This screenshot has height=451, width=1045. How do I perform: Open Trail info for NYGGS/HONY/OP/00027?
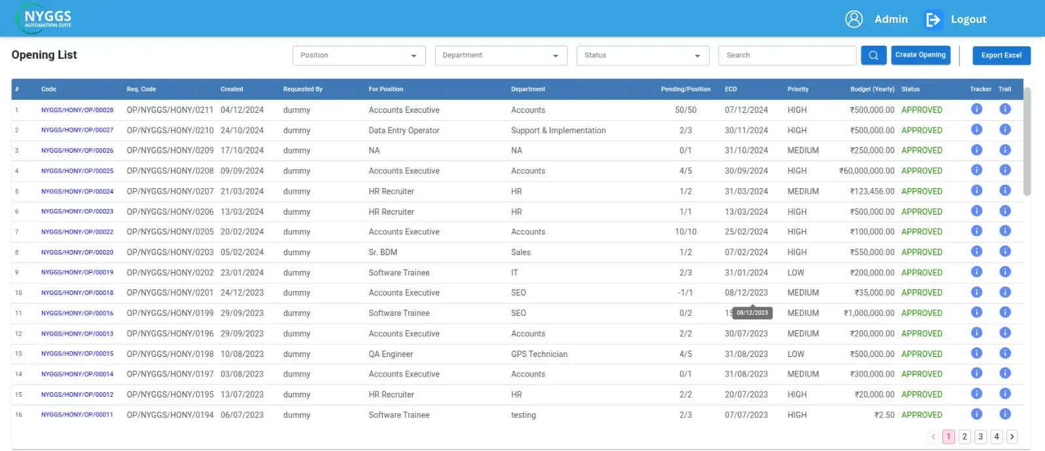[1005, 129]
